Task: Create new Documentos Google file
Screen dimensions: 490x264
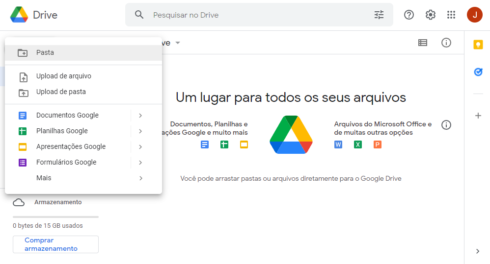Action: click(x=67, y=115)
